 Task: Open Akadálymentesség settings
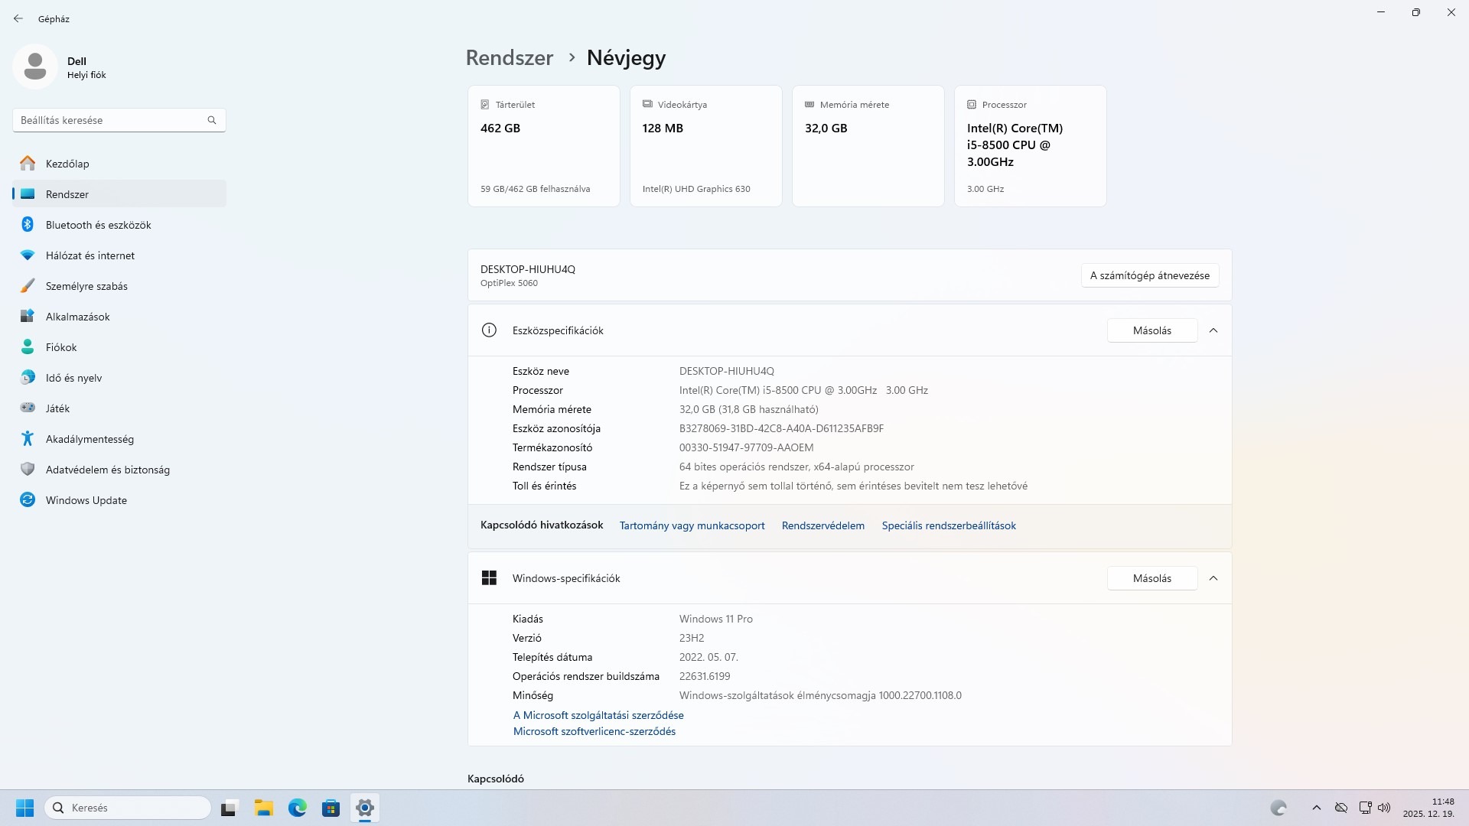[x=90, y=439]
